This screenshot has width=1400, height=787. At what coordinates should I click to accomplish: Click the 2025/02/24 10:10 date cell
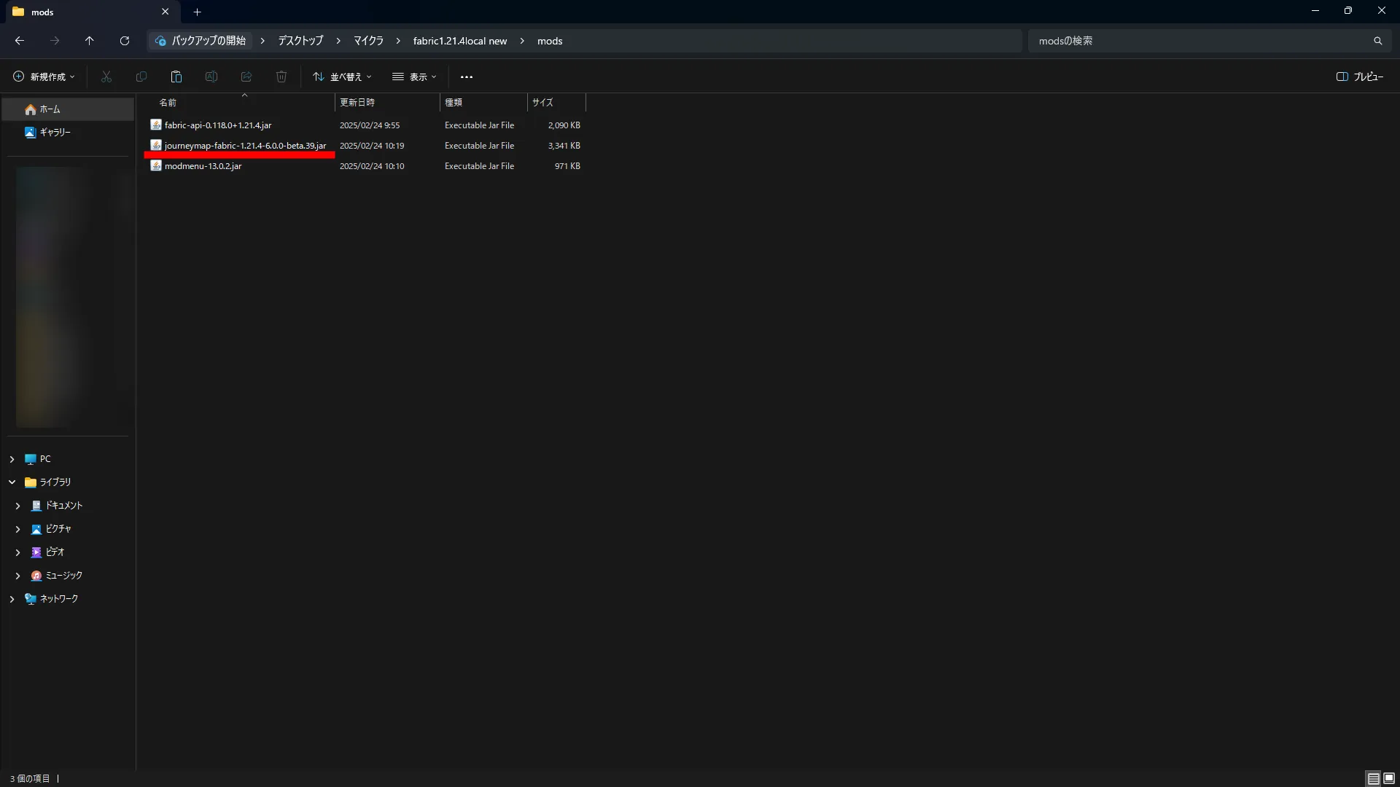coord(372,165)
